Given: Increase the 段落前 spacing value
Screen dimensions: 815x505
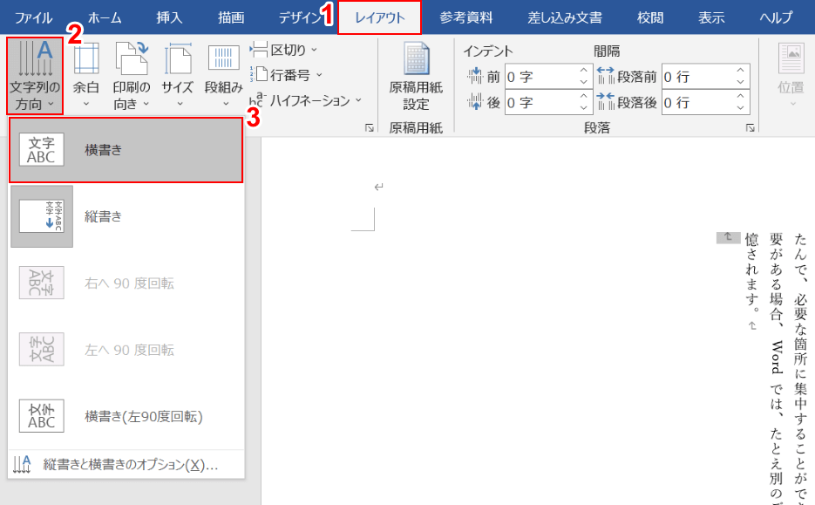Looking at the screenshot, I should 741,70.
